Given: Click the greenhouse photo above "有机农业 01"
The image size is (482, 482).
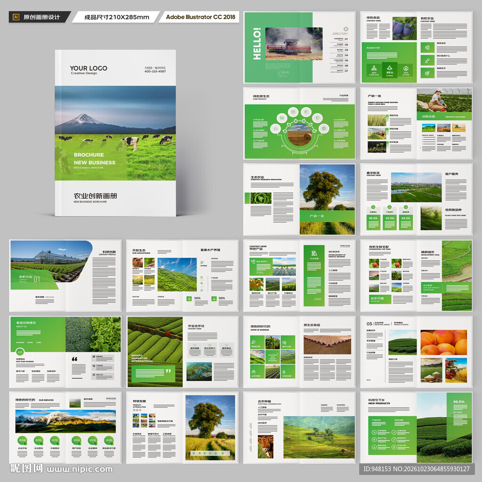Looking at the screenshot, I should point(51,261).
